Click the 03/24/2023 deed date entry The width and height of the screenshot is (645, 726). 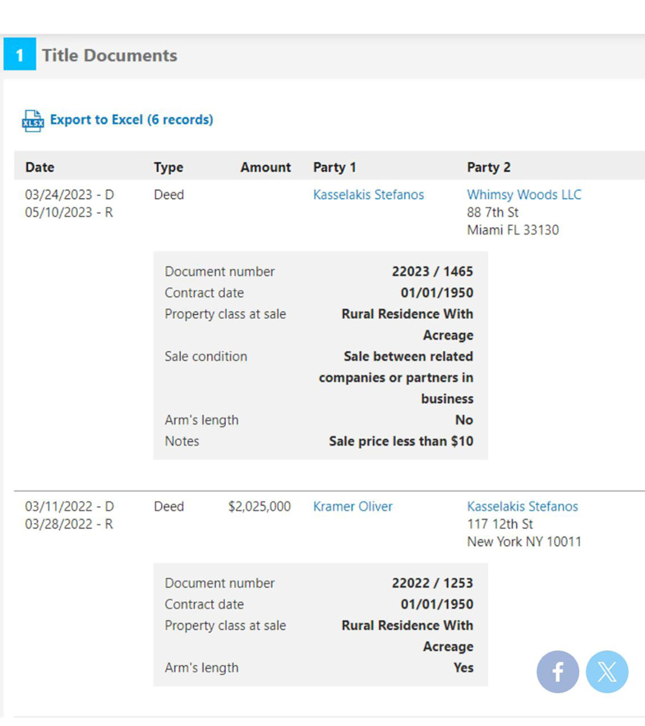tap(69, 195)
